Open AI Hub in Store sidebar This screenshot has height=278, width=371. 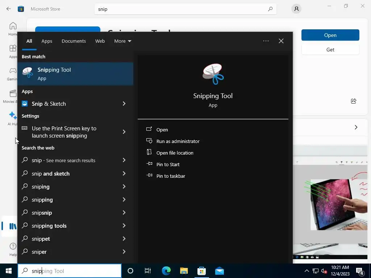point(13,119)
